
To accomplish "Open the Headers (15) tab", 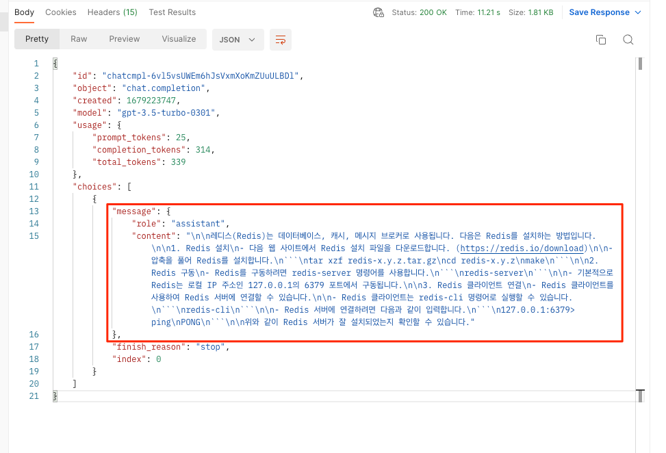I will coord(112,12).
